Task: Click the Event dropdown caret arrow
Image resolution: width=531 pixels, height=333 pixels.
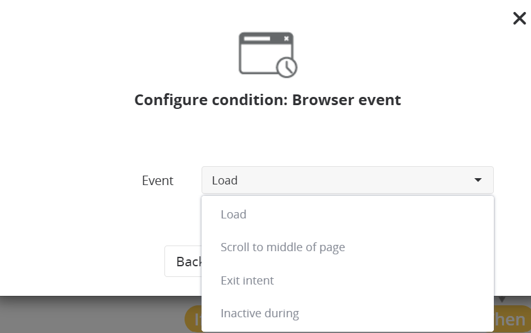Action: pyautogui.click(x=478, y=181)
